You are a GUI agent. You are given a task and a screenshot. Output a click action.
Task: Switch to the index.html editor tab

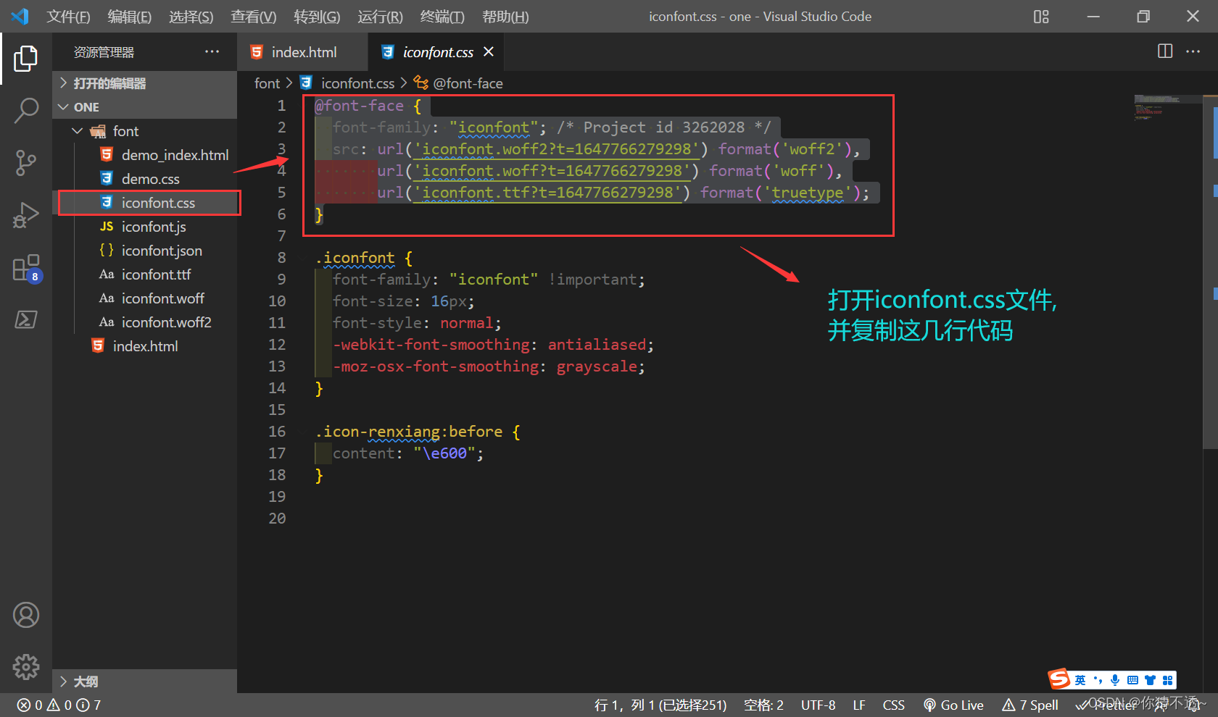302,52
